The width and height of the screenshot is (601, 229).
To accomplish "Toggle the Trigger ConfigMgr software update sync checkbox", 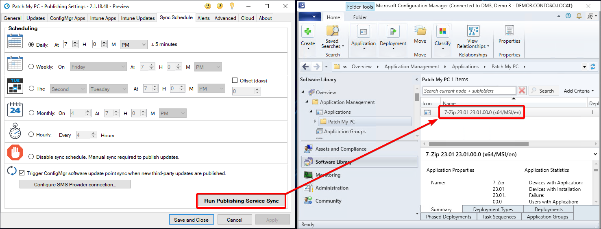I will pyautogui.click(x=22, y=173).
